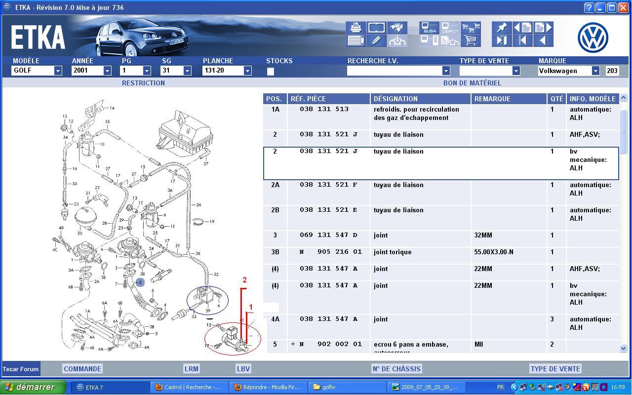Click the RESTRICTION tab

(143, 83)
